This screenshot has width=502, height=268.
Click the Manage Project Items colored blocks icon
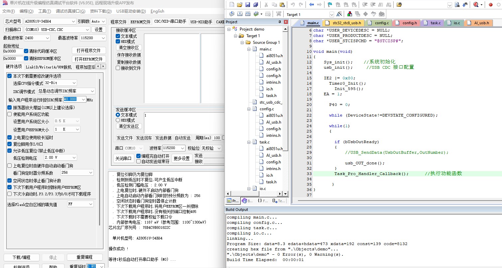tap(349, 14)
